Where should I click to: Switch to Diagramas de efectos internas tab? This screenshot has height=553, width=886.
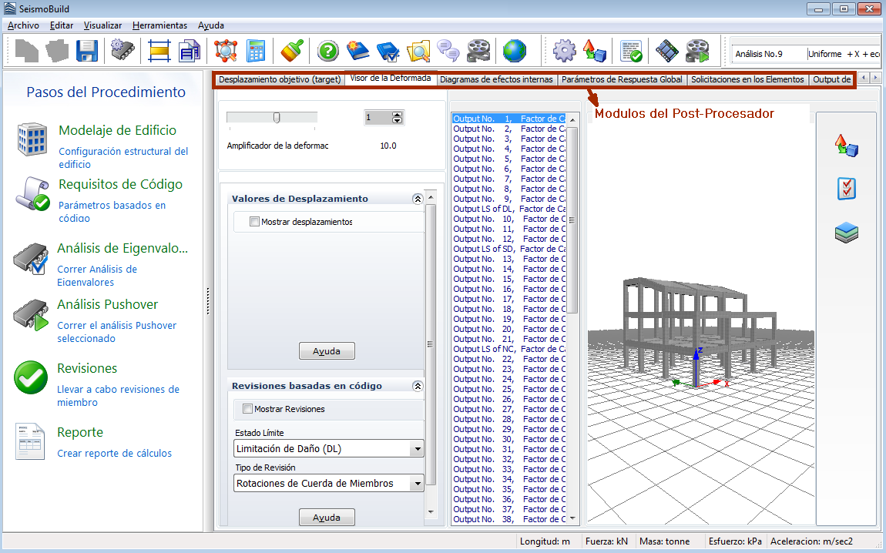point(496,79)
